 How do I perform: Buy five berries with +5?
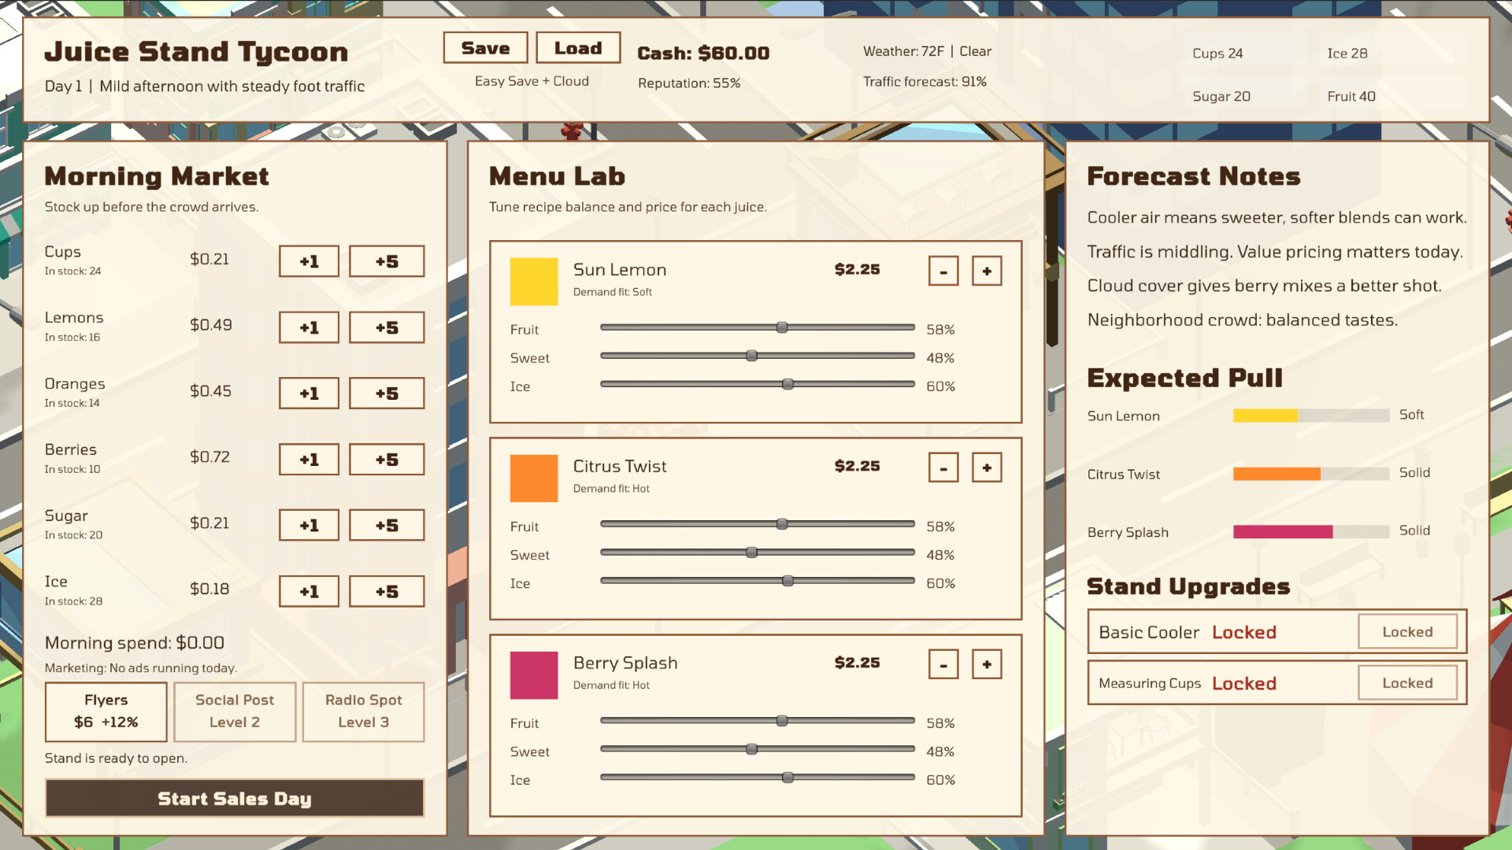point(387,460)
